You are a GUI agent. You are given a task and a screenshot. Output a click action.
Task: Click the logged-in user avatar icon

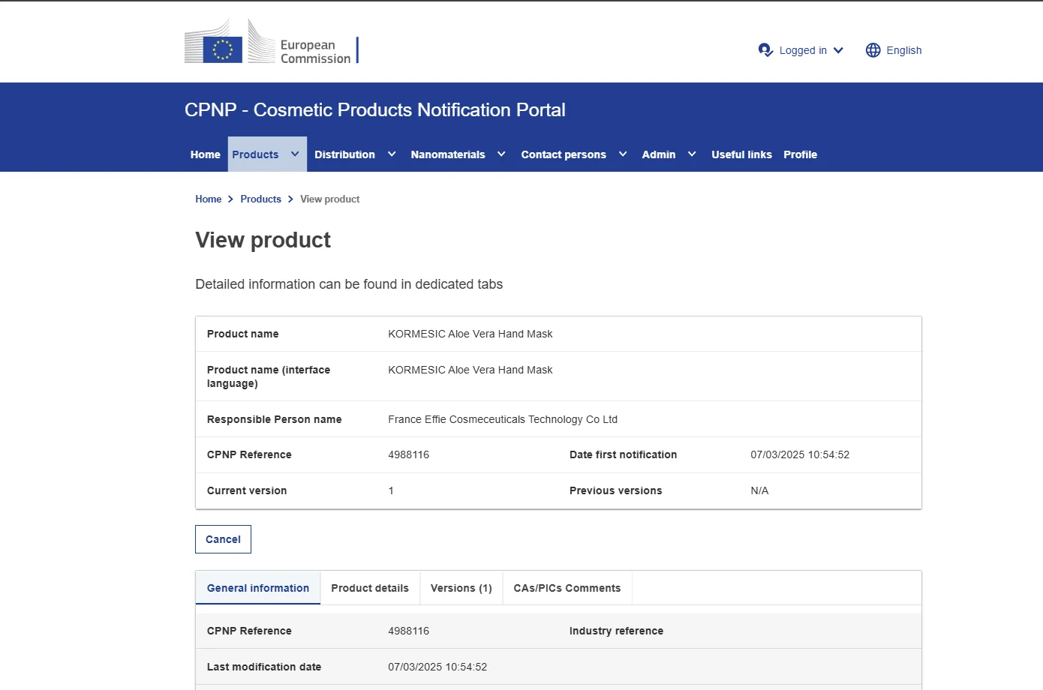click(x=765, y=50)
